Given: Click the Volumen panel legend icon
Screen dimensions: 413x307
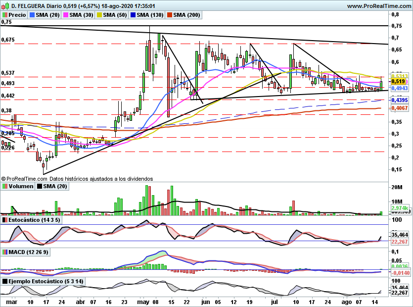Looking at the screenshot, I should click(4, 187).
